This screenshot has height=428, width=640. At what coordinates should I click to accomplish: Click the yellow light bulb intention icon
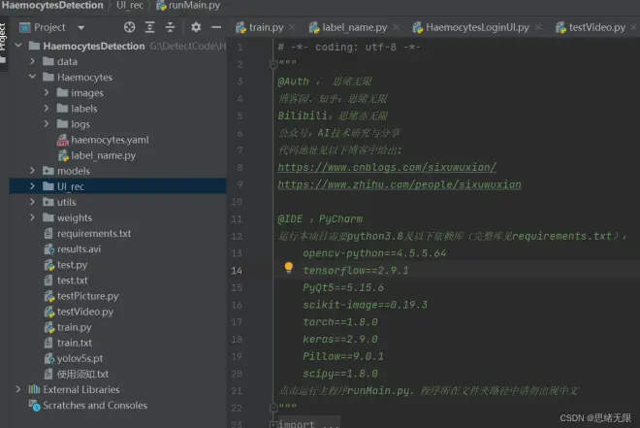[x=288, y=268]
